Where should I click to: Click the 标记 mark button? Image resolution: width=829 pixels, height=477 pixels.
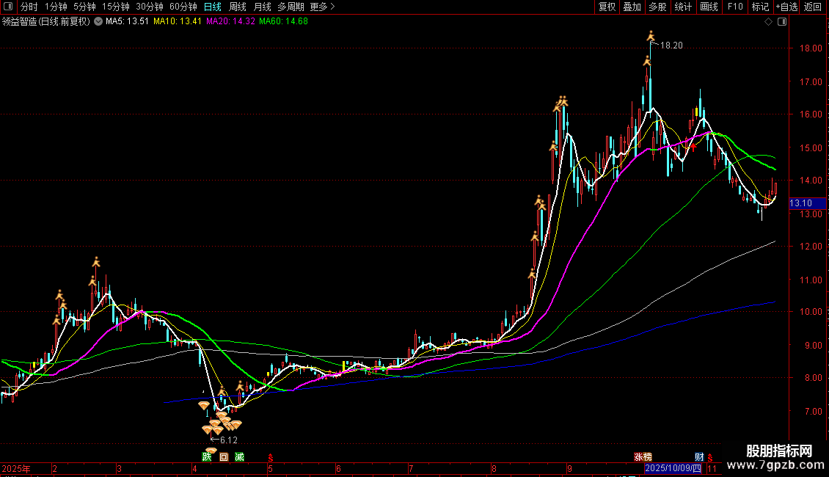coord(760,7)
